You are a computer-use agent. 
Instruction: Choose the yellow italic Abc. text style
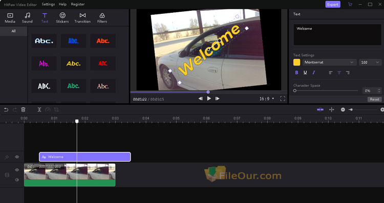point(73,63)
